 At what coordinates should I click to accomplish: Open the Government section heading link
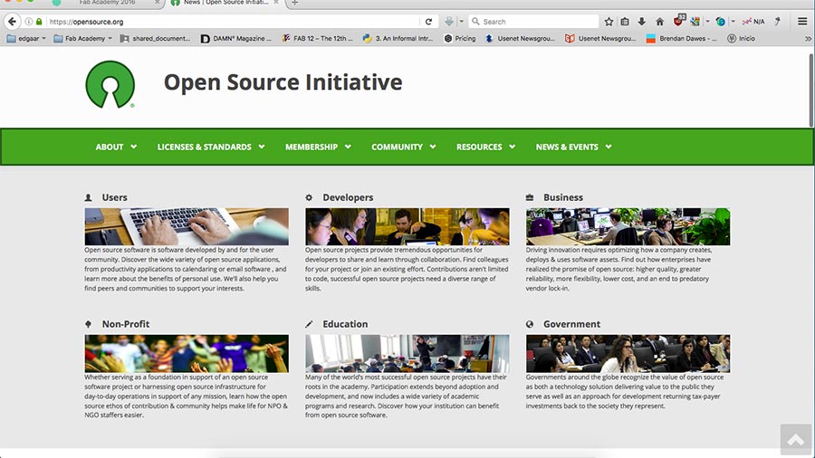(x=571, y=324)
